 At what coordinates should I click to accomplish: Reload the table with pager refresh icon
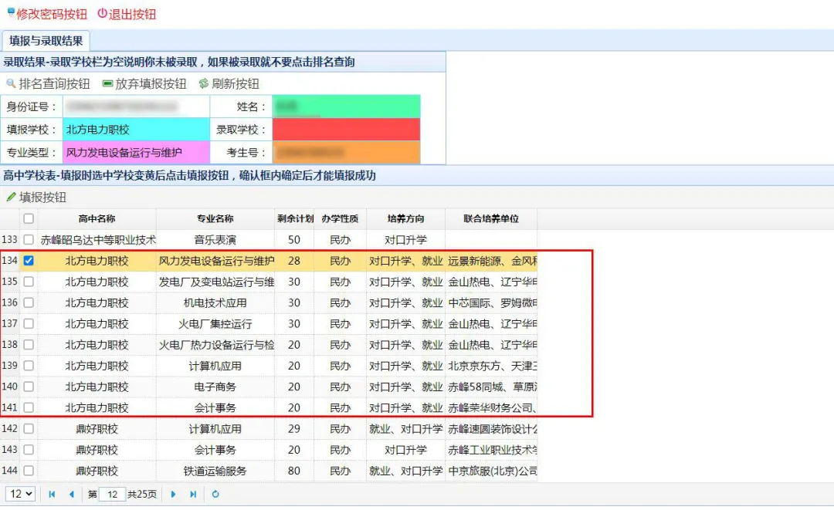[215, 494]
